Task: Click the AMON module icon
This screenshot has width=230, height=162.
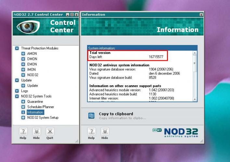Action: [23, 53]
